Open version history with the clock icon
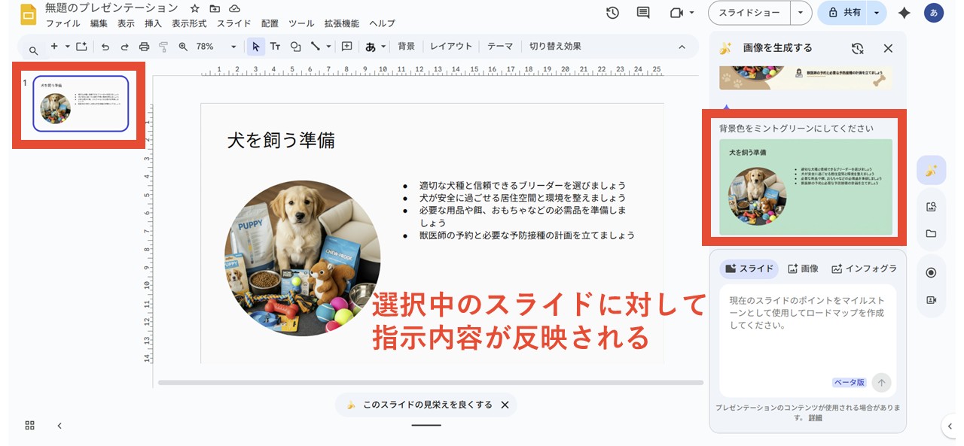The image size is (964, 446). (x=612, y=13)
